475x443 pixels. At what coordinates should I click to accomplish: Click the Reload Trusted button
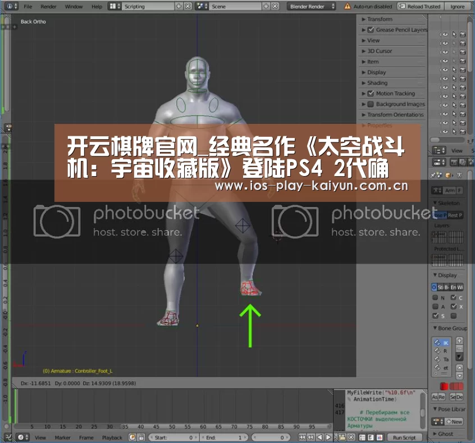pos(421,6)
